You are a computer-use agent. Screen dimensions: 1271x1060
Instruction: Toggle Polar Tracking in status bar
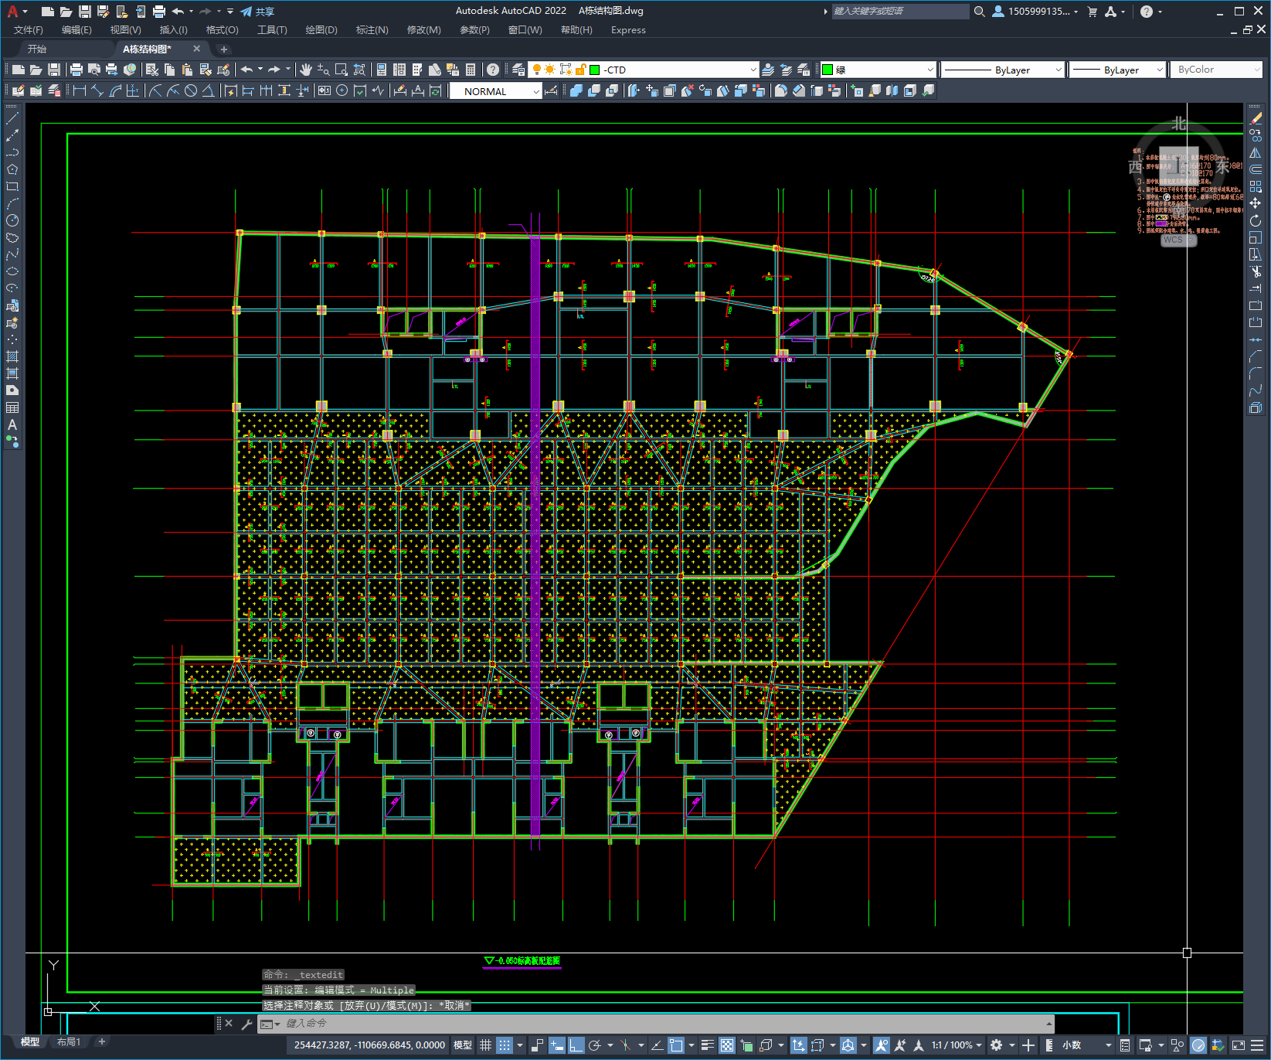pyautogui.click(x=595, y=1045)
